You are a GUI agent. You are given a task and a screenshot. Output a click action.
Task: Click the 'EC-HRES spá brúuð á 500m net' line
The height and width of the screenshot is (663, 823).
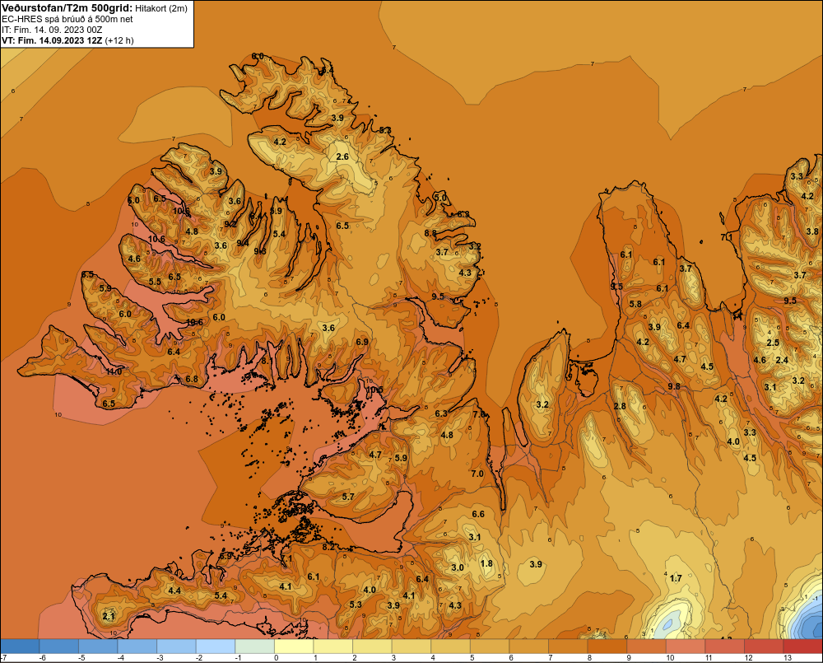(x=67, y=19)
